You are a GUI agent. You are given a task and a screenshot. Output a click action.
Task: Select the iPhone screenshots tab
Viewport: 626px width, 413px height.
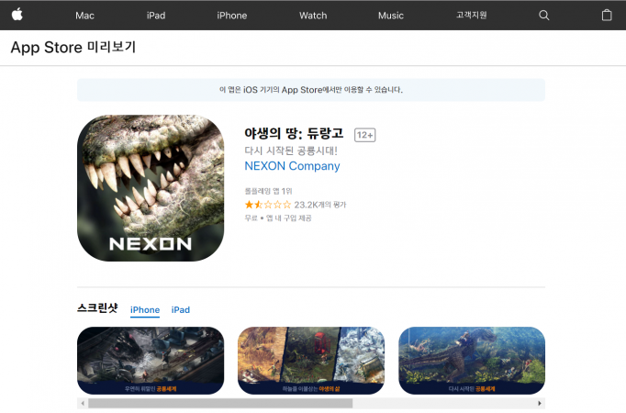pyautogui.click(x=145, y=310)
